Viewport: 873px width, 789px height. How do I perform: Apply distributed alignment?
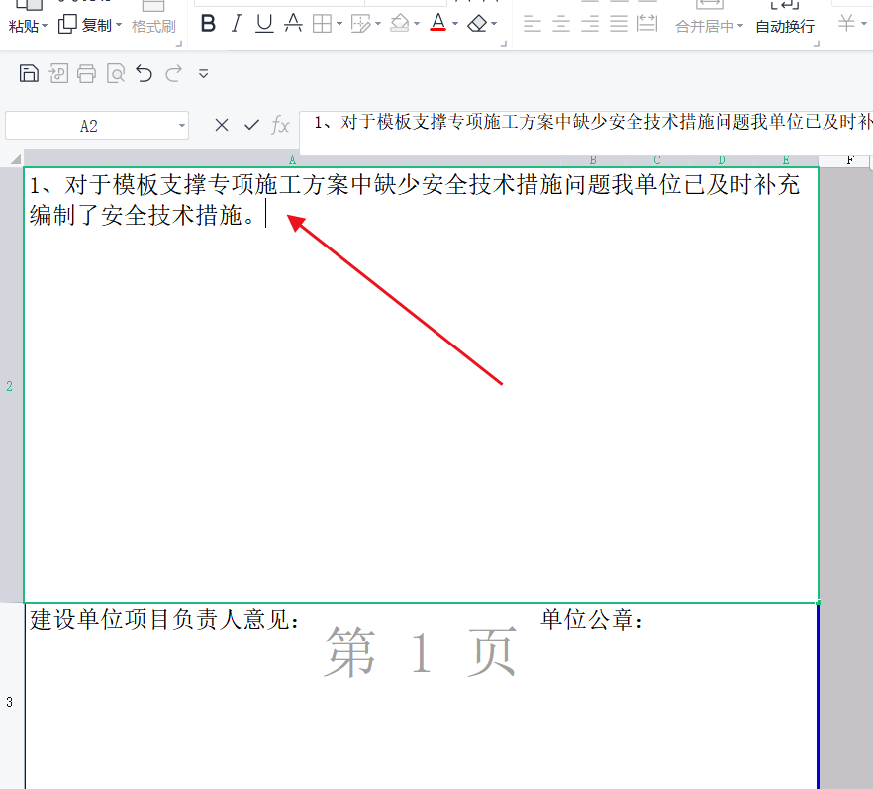click(x=647, y=24)
